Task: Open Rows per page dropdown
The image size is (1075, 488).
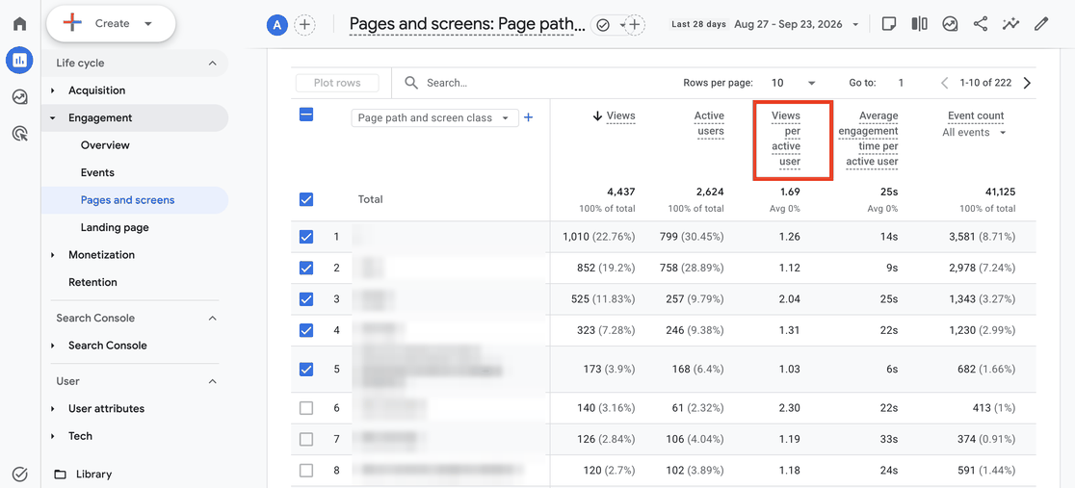Action: [x=793, y=83]
